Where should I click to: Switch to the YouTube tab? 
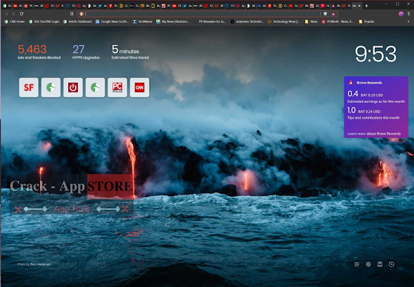point(293,6)
